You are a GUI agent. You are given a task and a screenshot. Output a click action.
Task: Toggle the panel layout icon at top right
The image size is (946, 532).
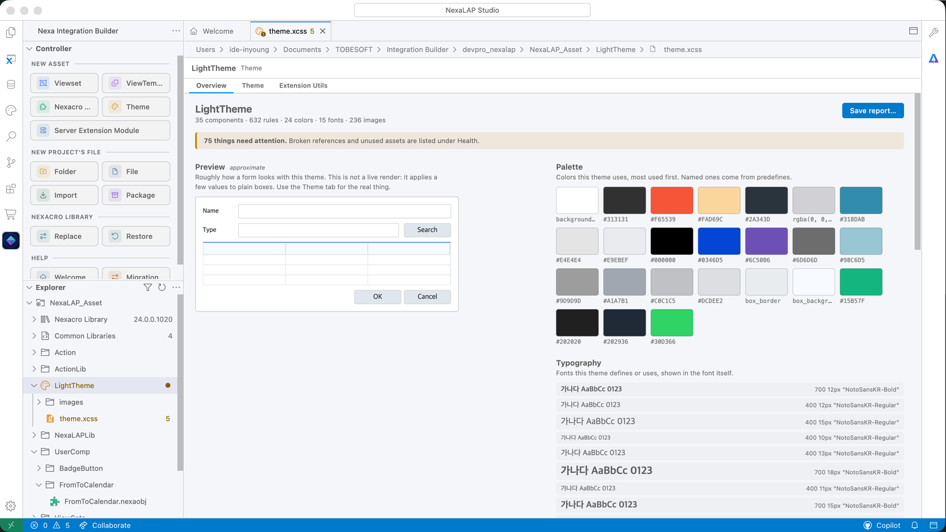913,31
